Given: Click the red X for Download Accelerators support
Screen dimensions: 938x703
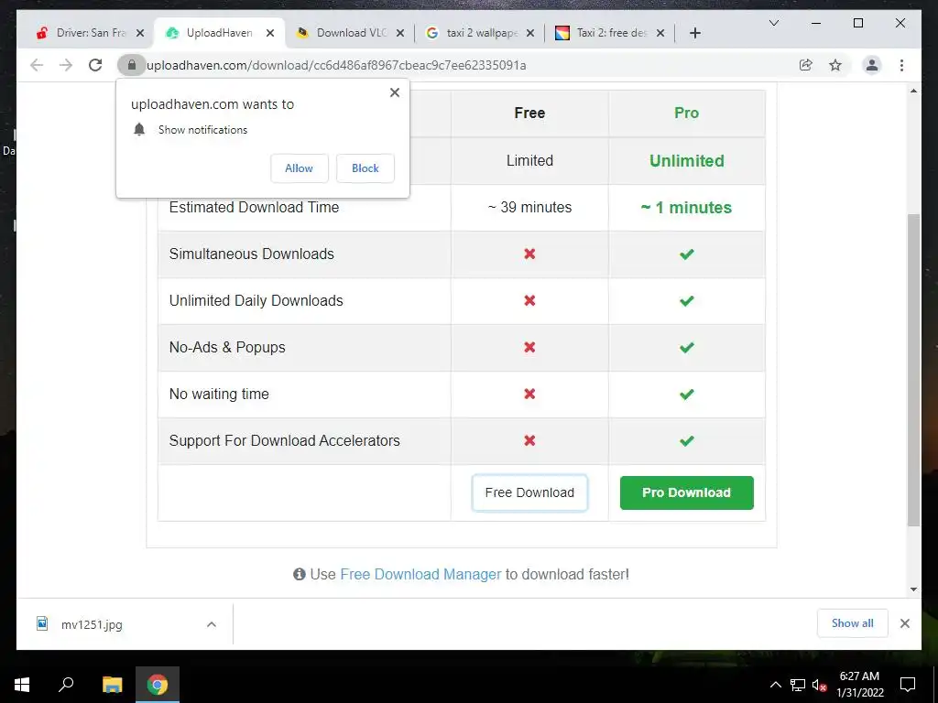Looking at the screenshot, I should pyautogui.click(x=529, y=440).
